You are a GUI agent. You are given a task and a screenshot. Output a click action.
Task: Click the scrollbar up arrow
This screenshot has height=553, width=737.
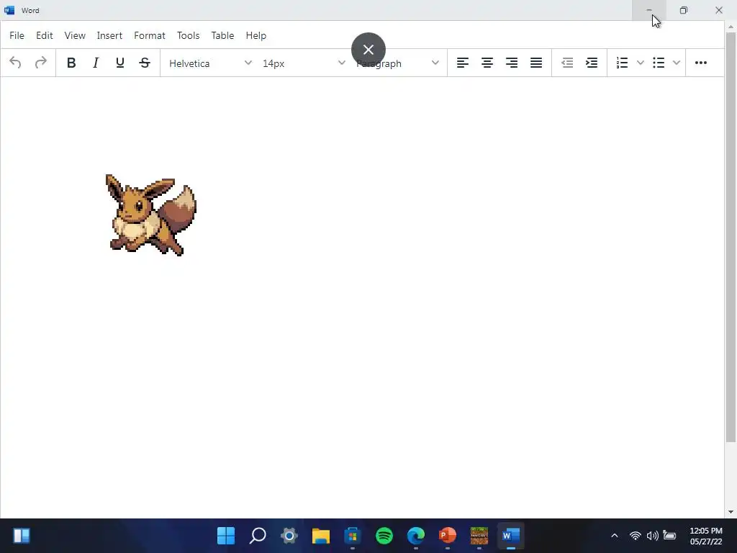click(x=731, y=27)
